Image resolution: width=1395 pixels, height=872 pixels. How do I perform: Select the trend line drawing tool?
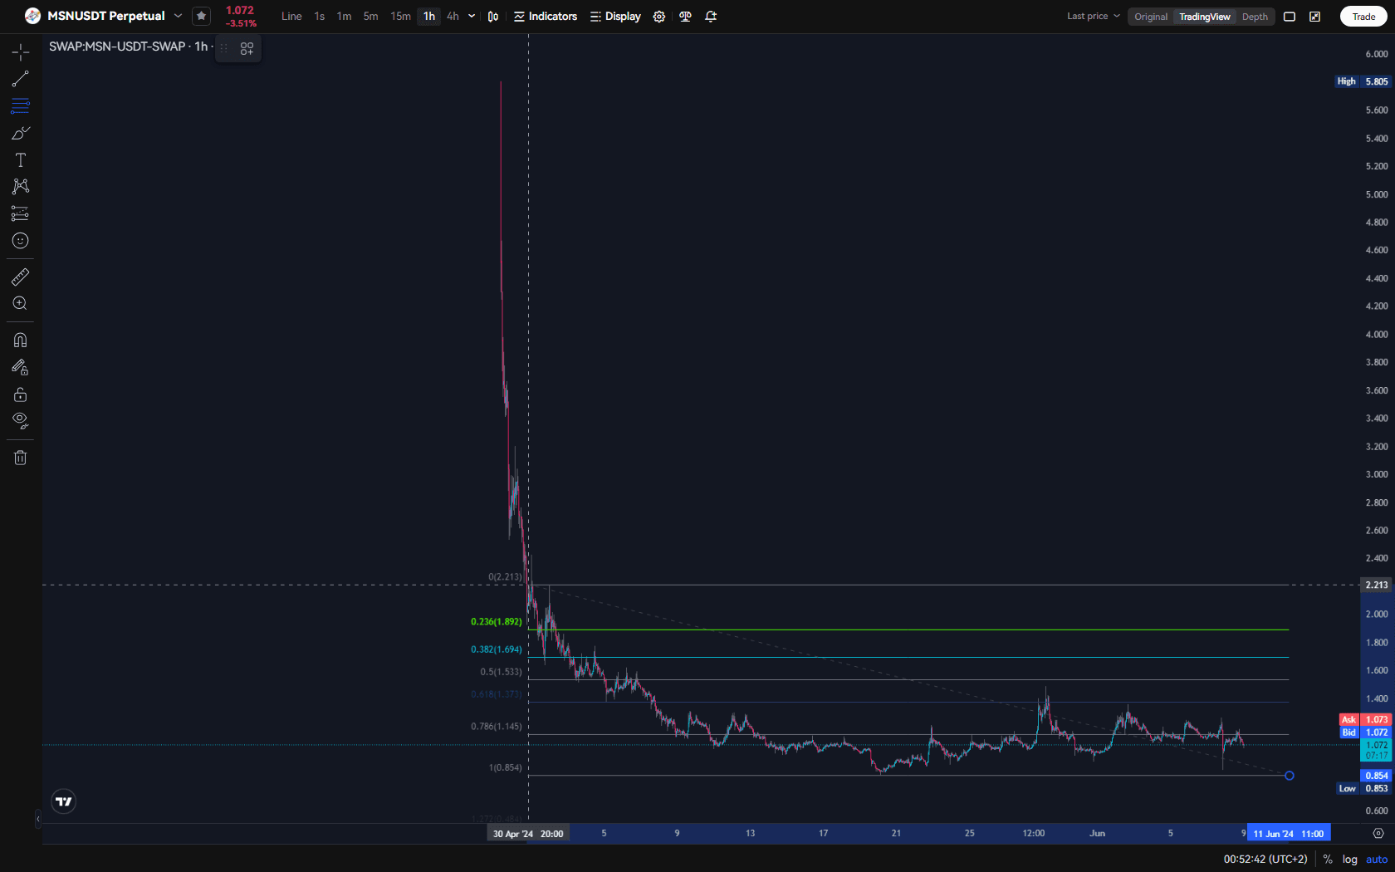coord(21,79)
